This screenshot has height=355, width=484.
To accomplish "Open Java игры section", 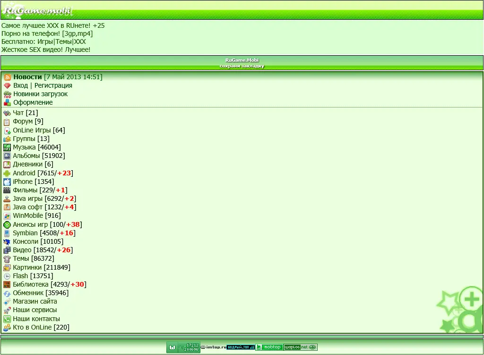I will (44, 199).
